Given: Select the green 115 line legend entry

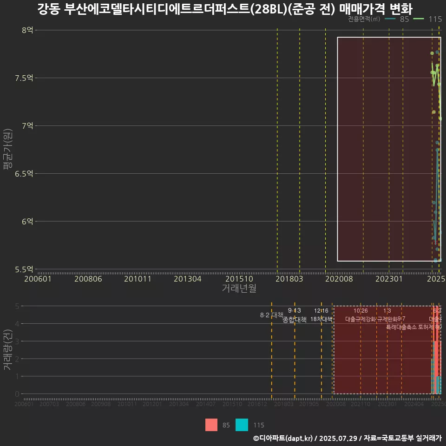Looking at the screenshot, I should tap(427, 19).
